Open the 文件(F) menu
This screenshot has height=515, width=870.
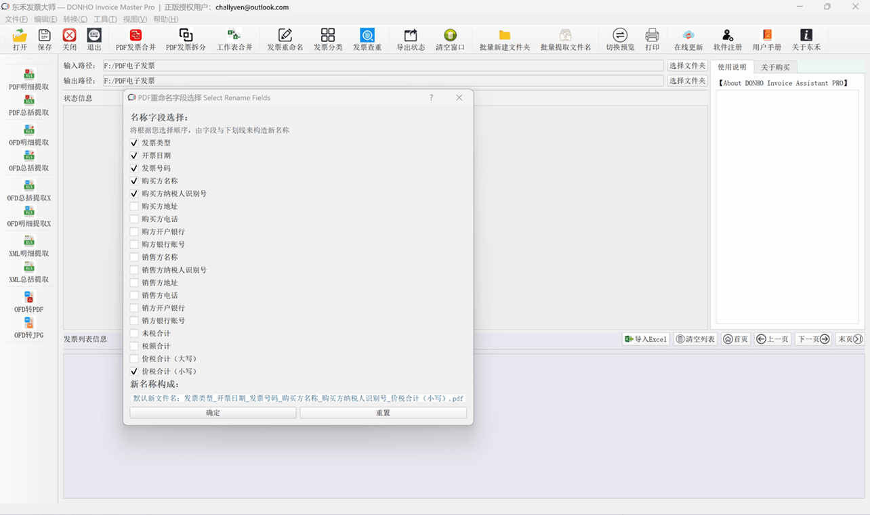coord(16,19)
